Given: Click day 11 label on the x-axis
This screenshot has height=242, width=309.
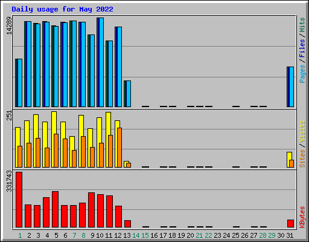Looking at the screenshot, I should click(x=109, y=235).
